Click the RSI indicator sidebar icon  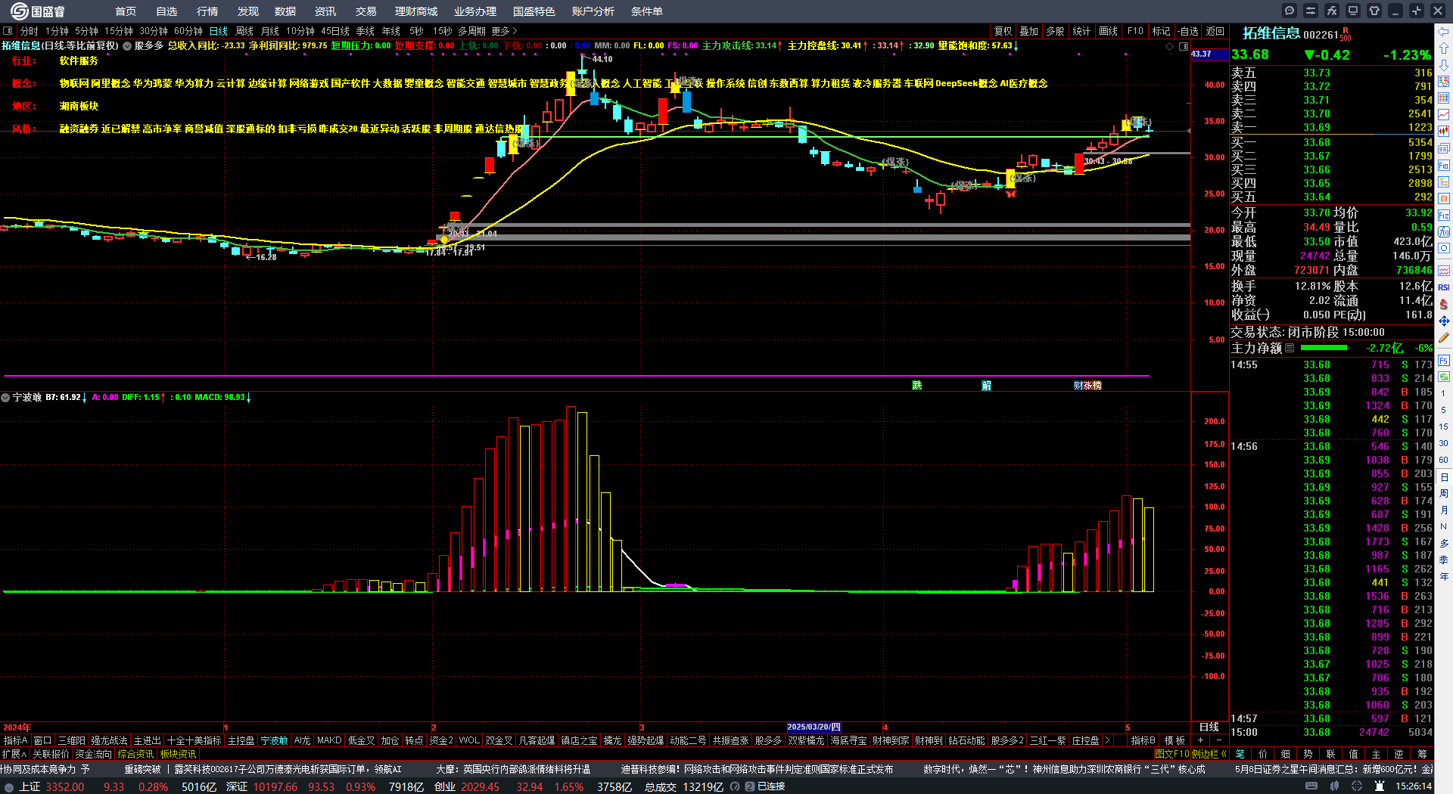pyautogui.click(x=1444, y=287)
